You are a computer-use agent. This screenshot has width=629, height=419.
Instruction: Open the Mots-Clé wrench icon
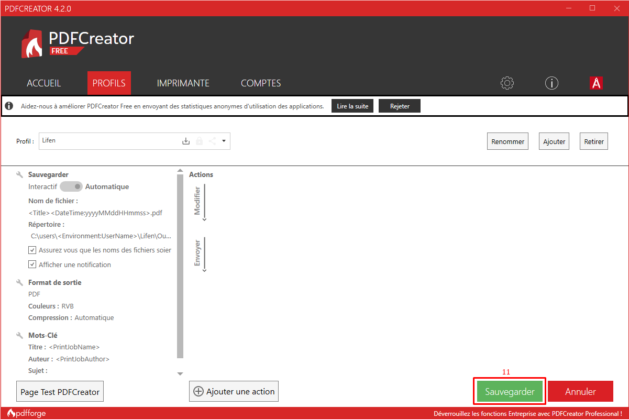(19, 335)
